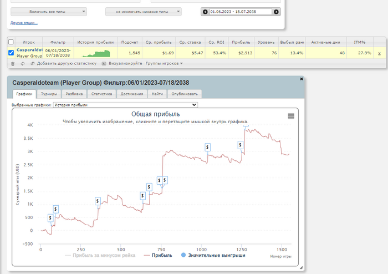Switch to the Турниры tab
Viewport: 388px width, 274px height.
49,94
